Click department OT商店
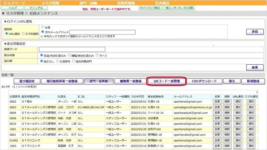 point(27,102)
